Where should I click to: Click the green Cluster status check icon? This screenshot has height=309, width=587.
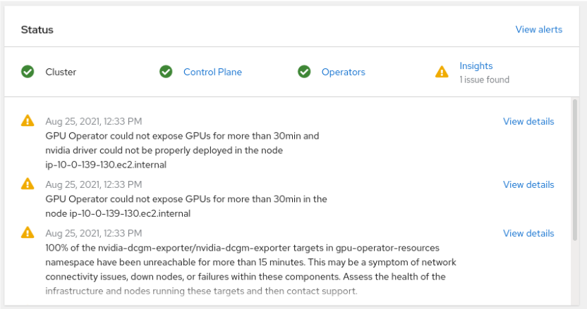pos(28,72)
